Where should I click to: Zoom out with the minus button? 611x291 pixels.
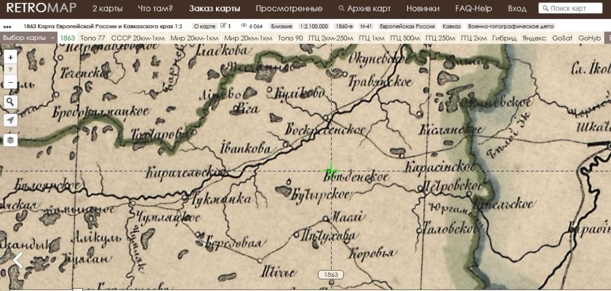(11, 82)
